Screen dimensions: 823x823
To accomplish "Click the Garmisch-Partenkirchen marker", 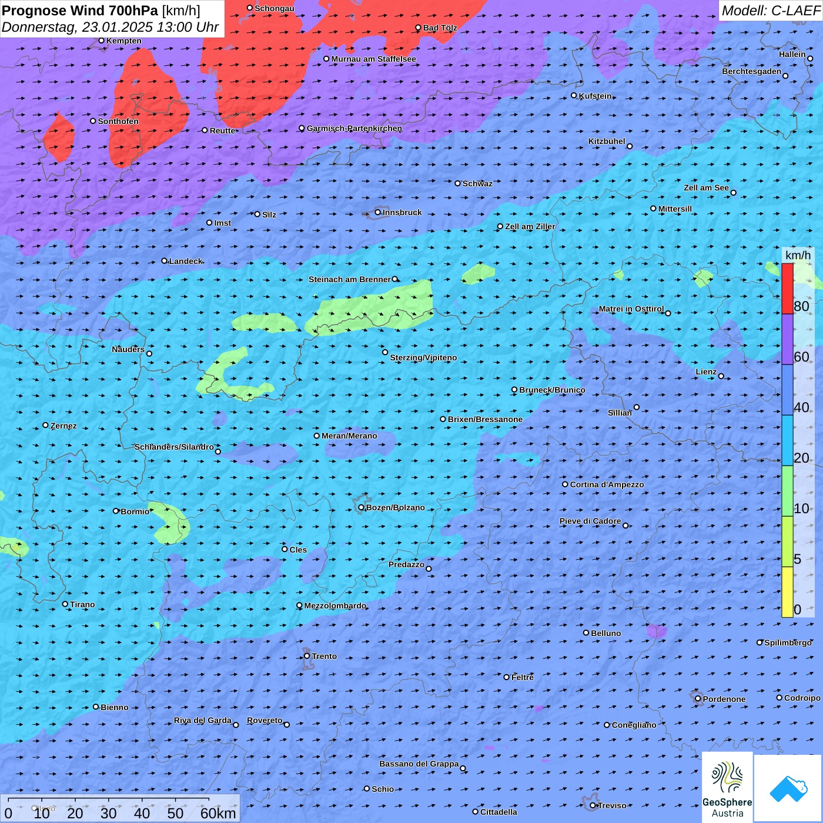I will pyautogui.click(x=302, y=128).
